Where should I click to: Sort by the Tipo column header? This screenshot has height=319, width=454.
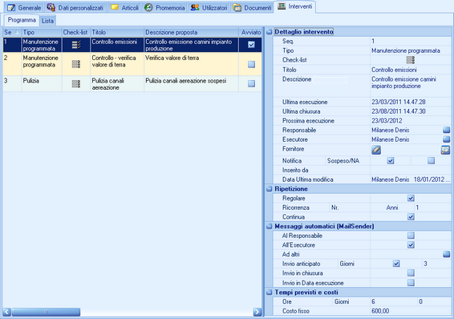[x=42, y=32]
